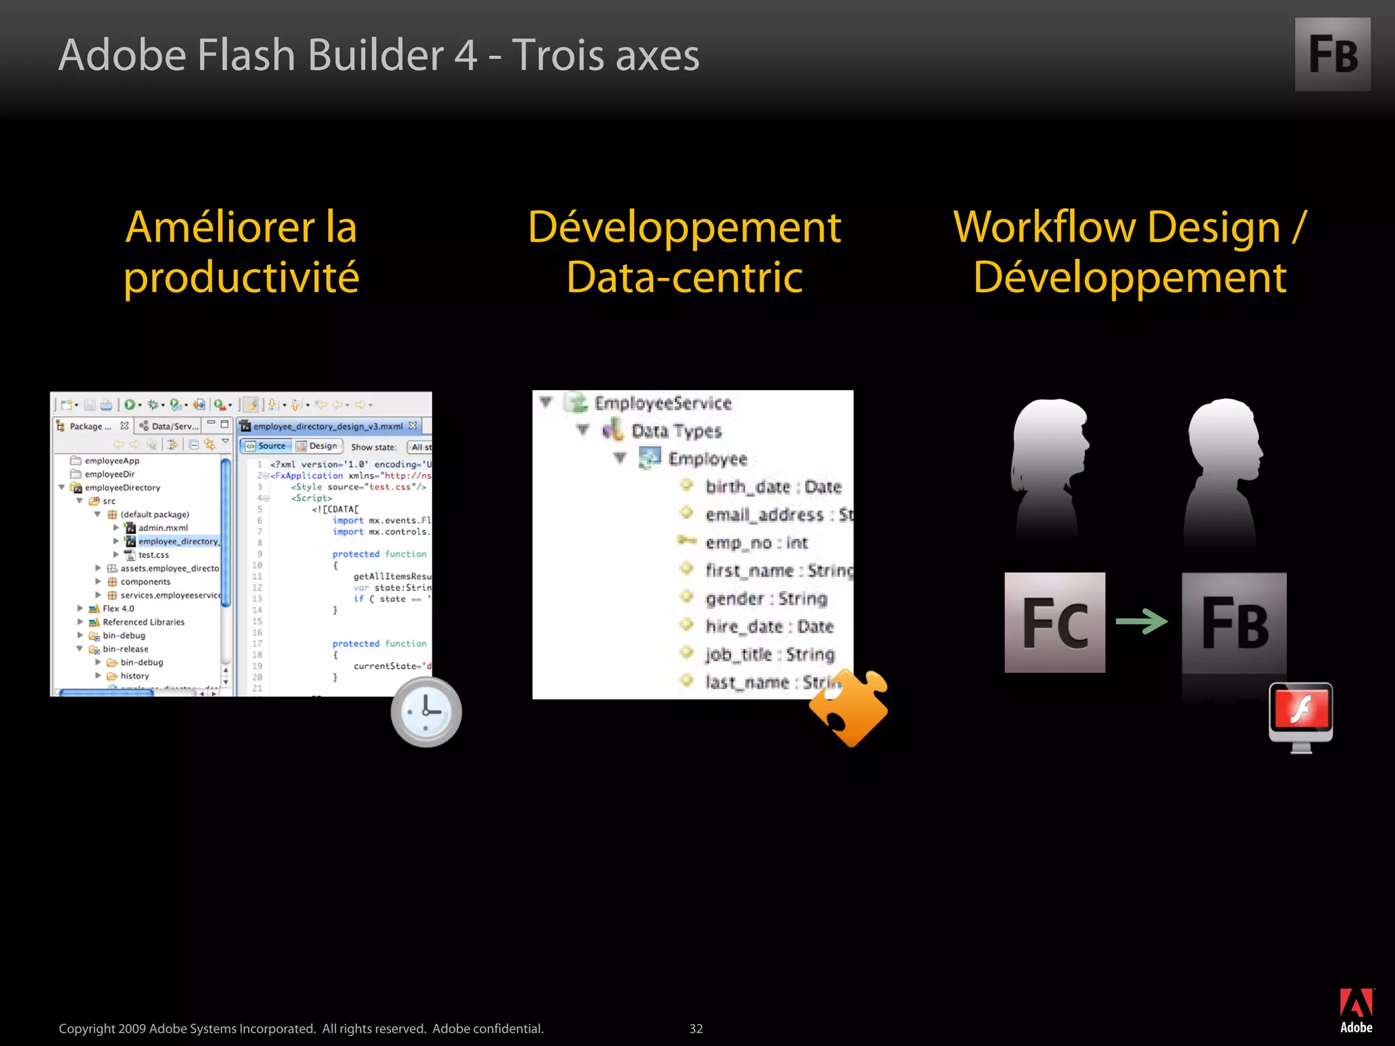Viewport: 1395px width, 1046px height.
Task: Click the Debug bug icon
Action: tap(153, 405)
